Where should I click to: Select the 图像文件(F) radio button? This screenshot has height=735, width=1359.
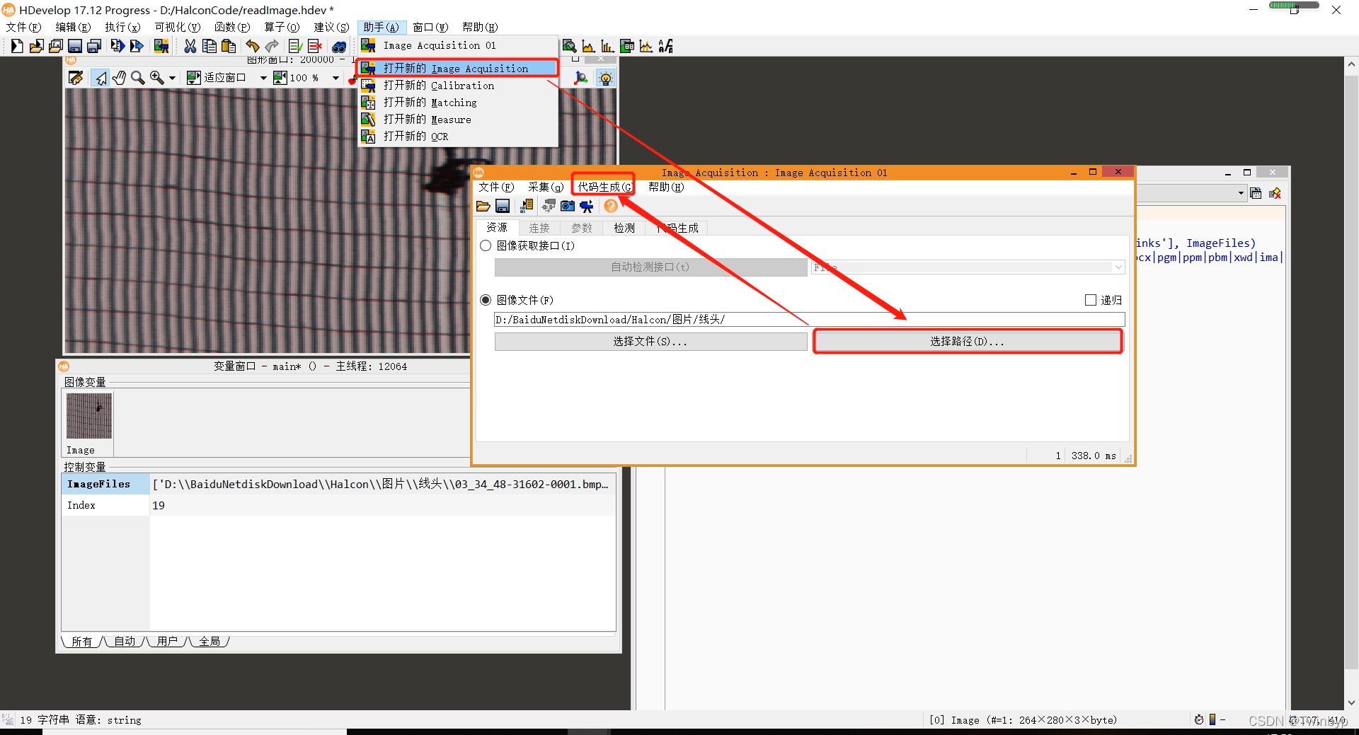[486, 300]
